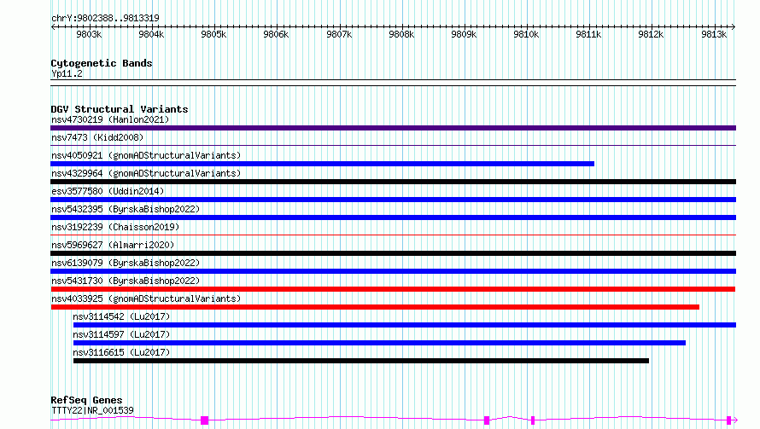Select the nsv3114542 blue variant bar

404,325
